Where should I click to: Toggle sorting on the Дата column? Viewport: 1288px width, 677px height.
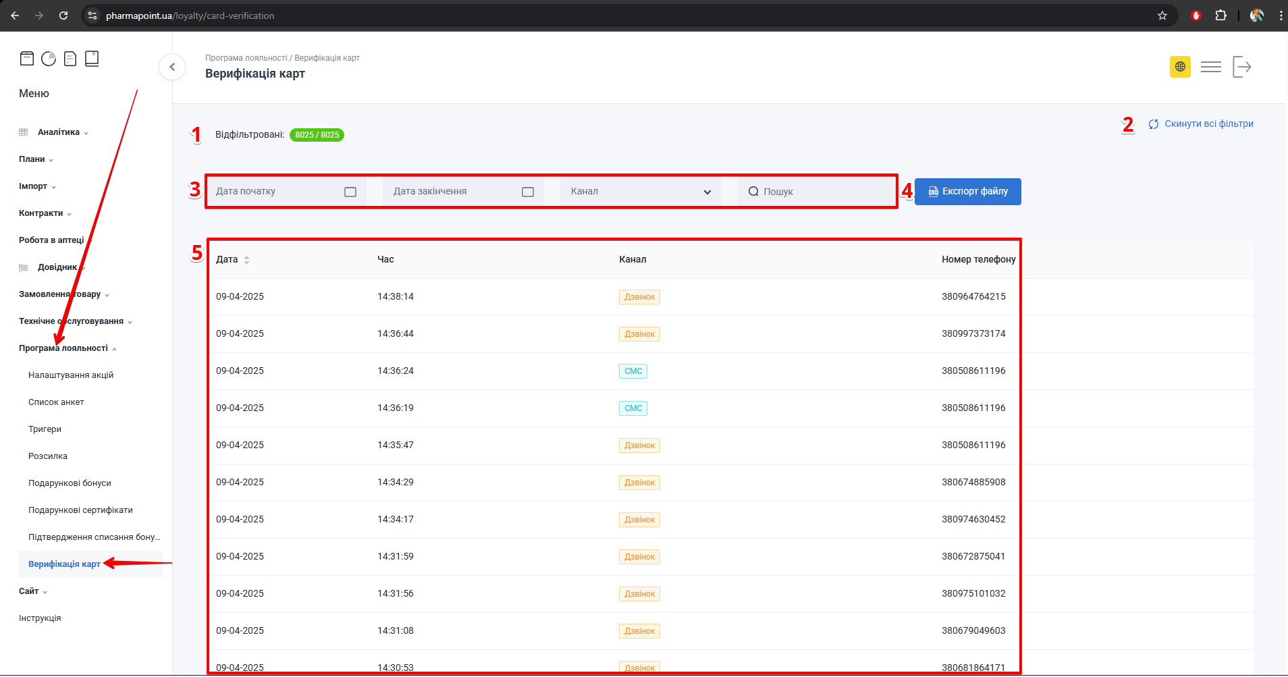tap(246, 260)
